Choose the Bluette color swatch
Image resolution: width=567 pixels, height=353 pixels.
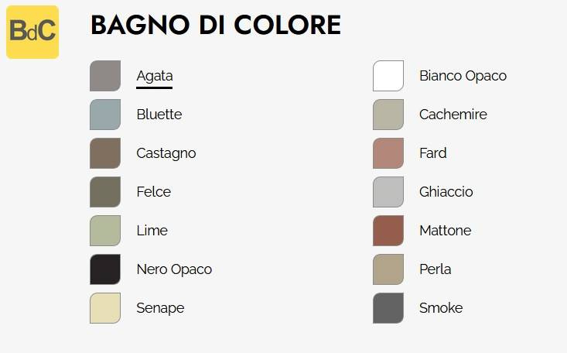(105, 115)
